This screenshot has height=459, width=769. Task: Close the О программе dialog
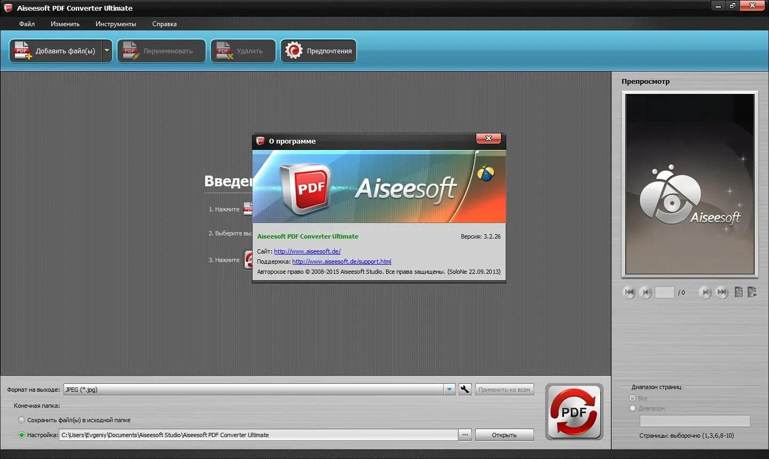pyautogui.click(x=489, y=139)
